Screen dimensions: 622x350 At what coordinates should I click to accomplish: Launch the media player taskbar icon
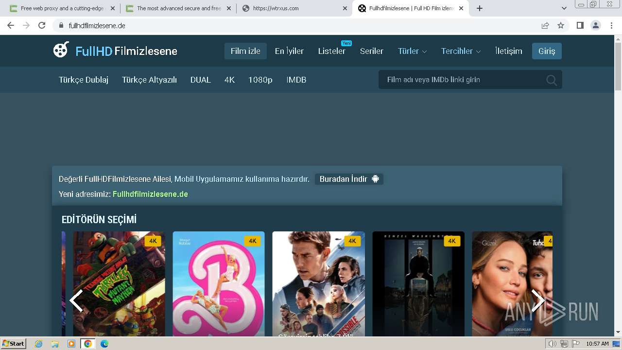point(71,344)
